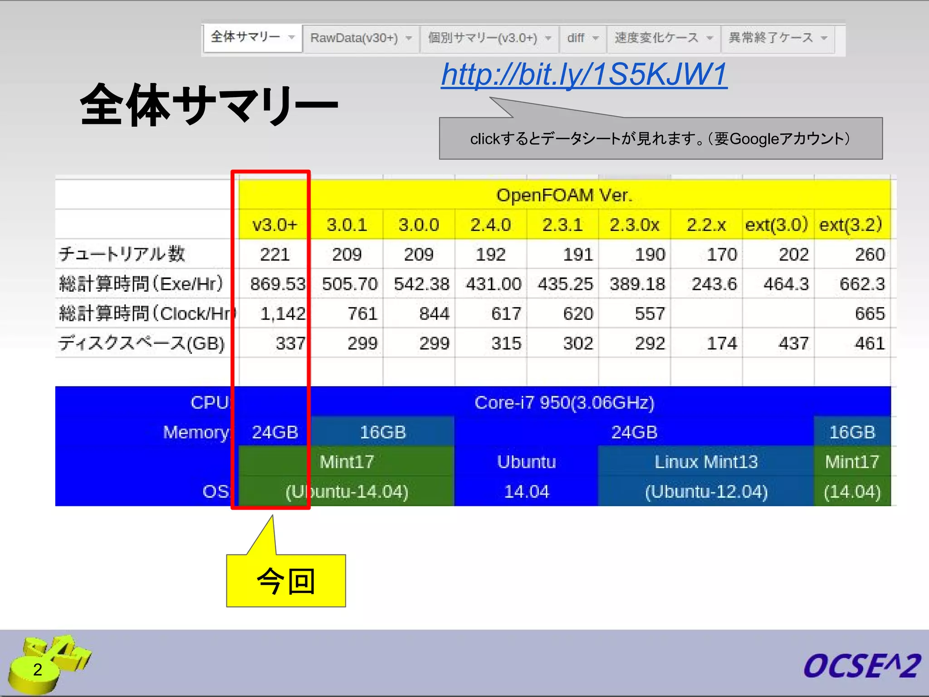
Task: Select the cell with value 662.3
Action: click(852, 284)
